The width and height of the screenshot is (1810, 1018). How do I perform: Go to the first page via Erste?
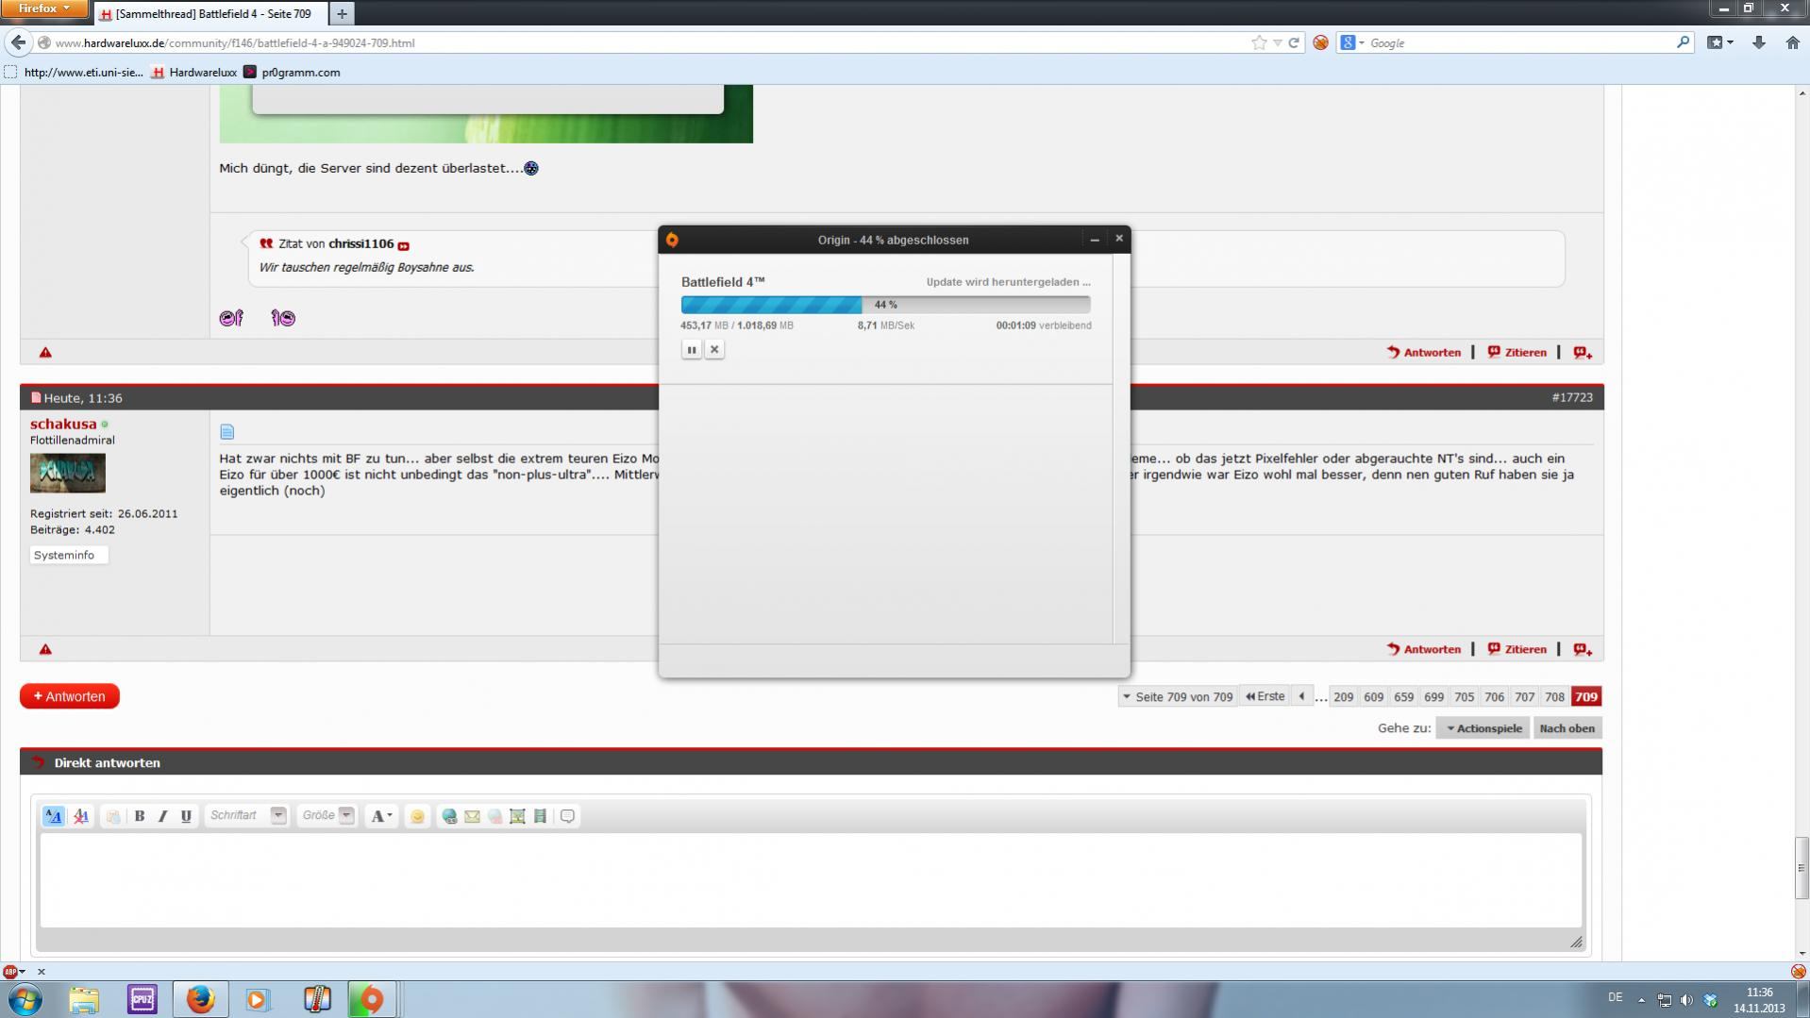click(x=1265, y=697)
